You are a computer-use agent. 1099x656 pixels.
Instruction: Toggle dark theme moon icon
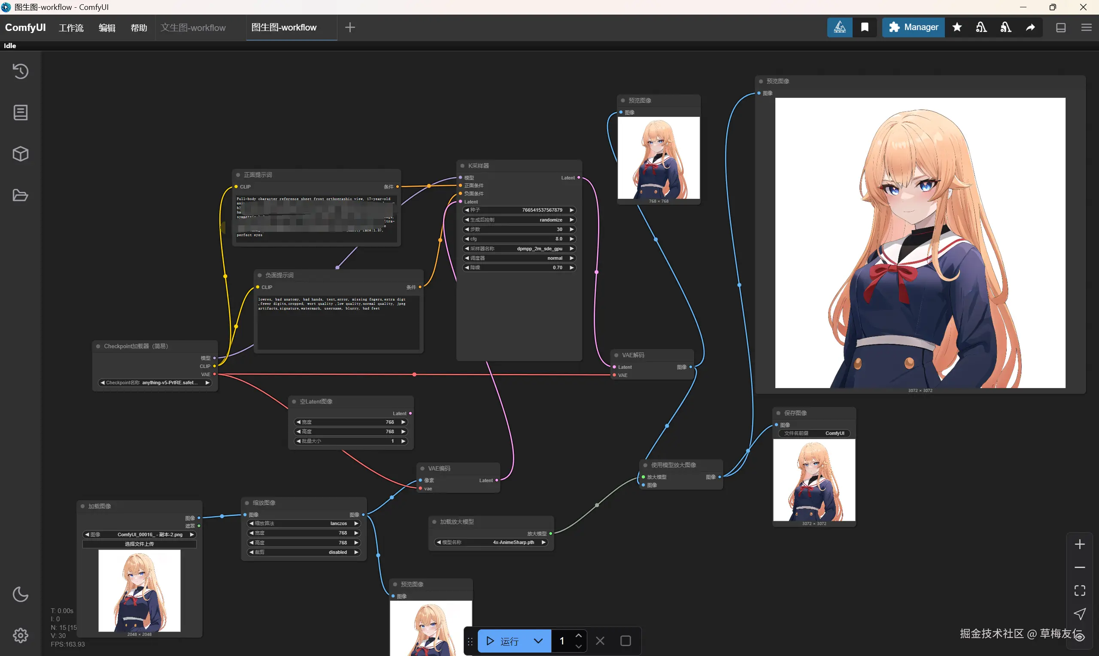(x=20, y=594)
